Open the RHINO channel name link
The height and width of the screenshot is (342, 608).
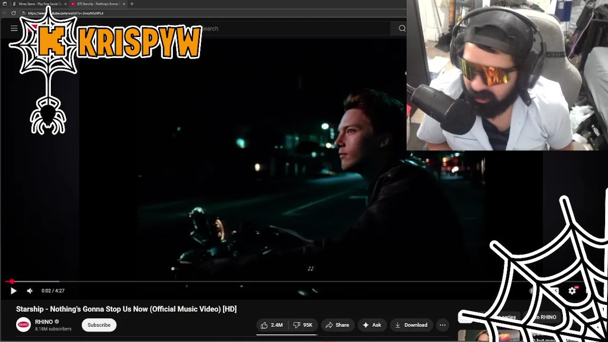44,322
